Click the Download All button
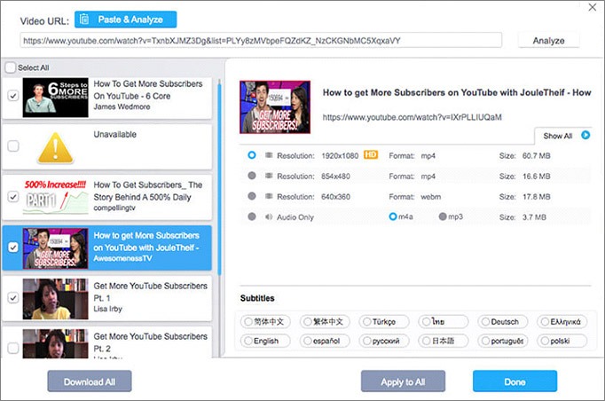 [x=90, y=381]
